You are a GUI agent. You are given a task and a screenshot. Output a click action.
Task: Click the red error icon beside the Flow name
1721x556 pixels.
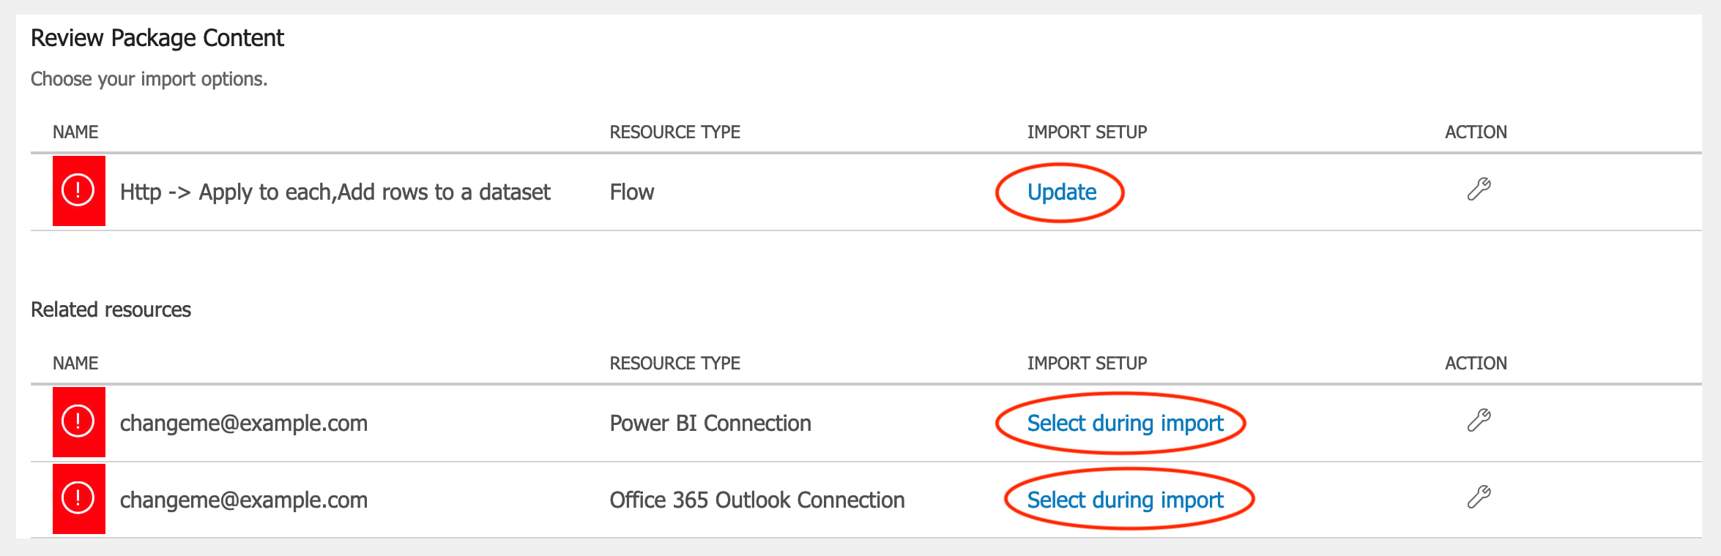click(x=78, y=190)
